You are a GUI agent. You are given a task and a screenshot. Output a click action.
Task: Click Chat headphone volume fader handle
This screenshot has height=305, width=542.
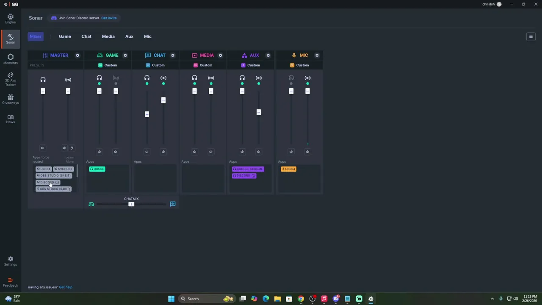(147, 114)
